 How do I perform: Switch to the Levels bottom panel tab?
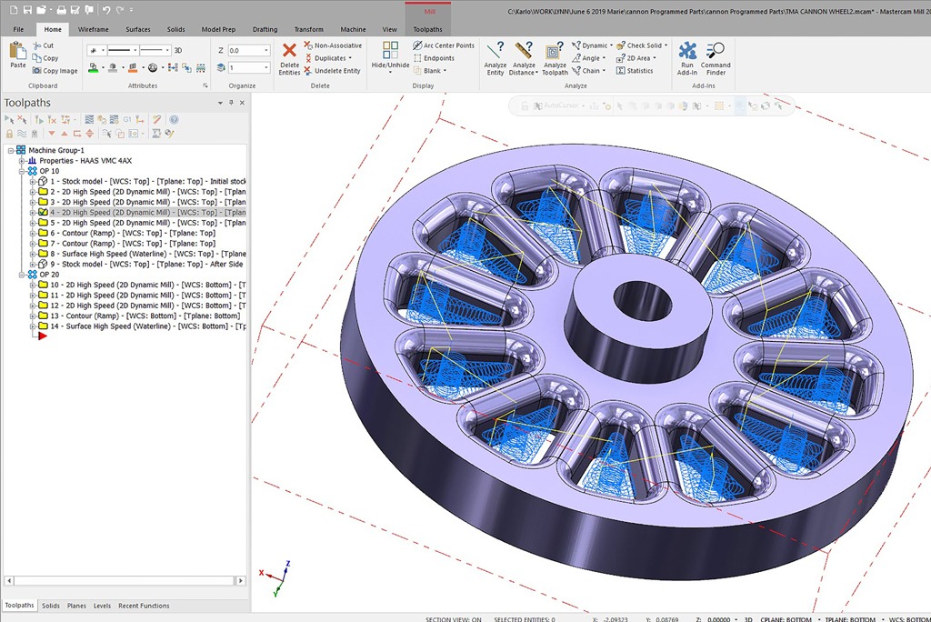(x=102, y=606)
